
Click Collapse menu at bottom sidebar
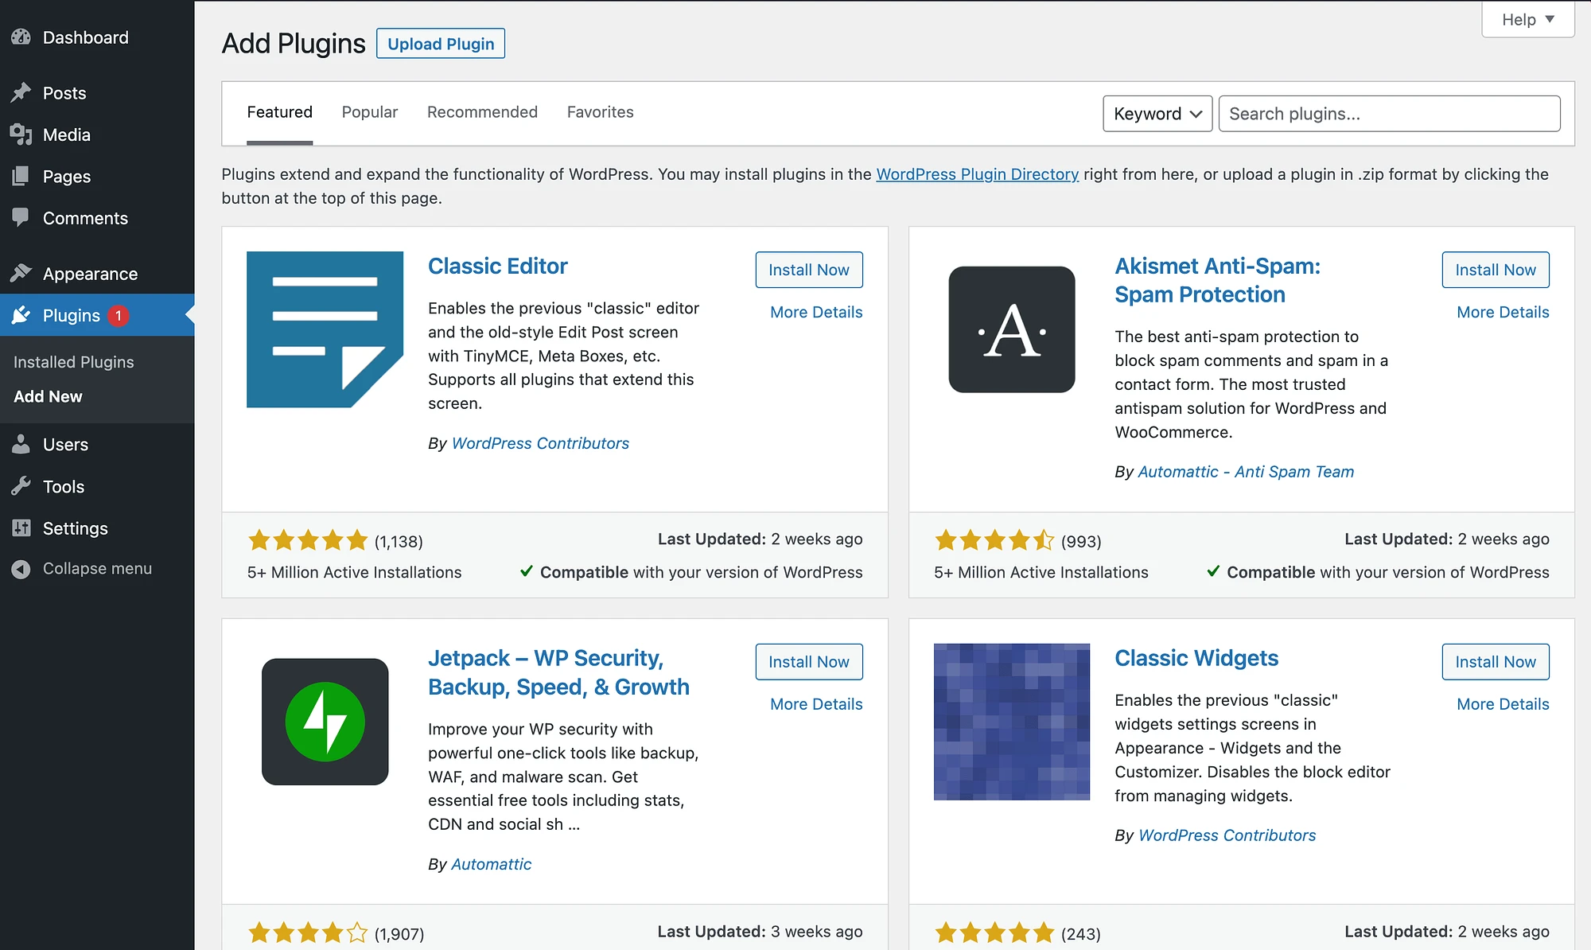click(96, 568)
